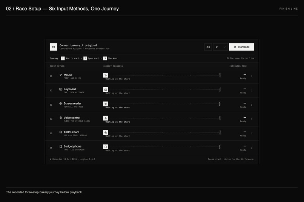Viewport: 304px width, 202px height.
Task: Expand the Screen reader row chevron
Action: tap(252, 105)
